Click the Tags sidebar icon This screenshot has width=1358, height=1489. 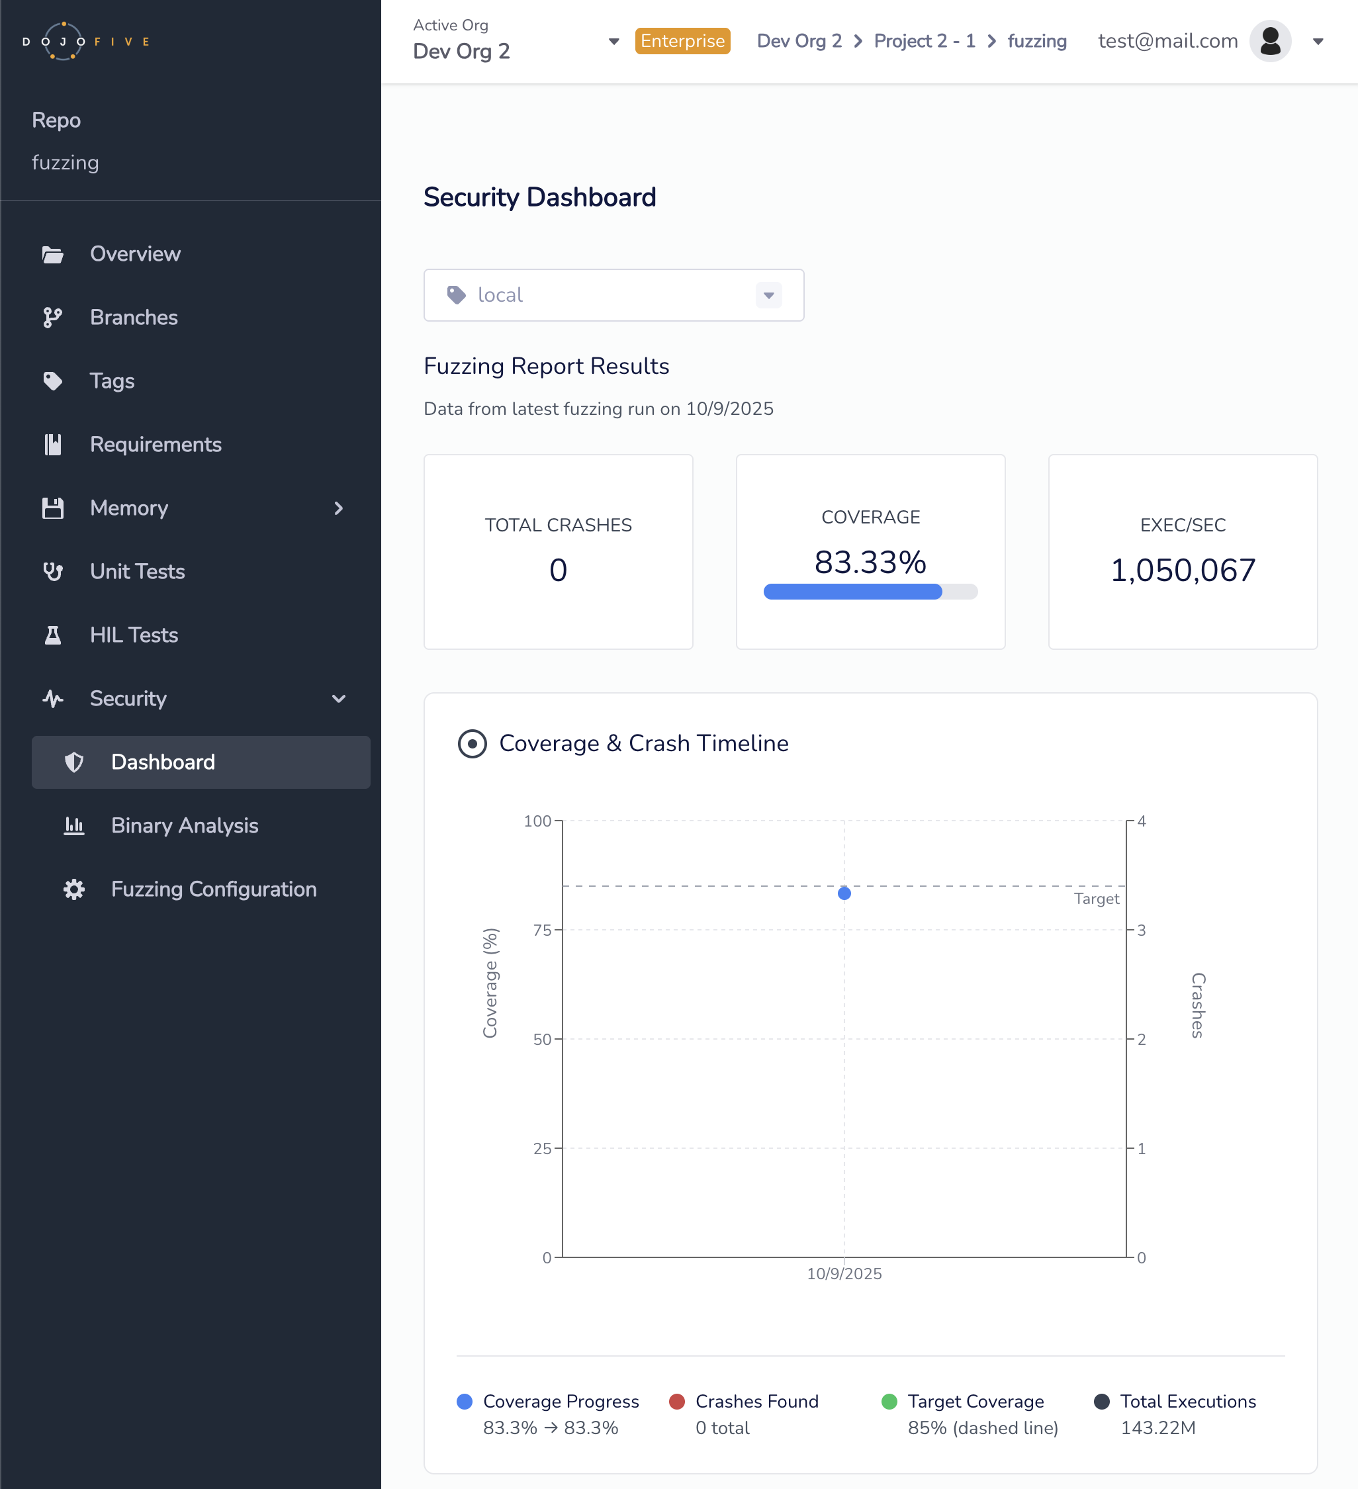point(52,381)
